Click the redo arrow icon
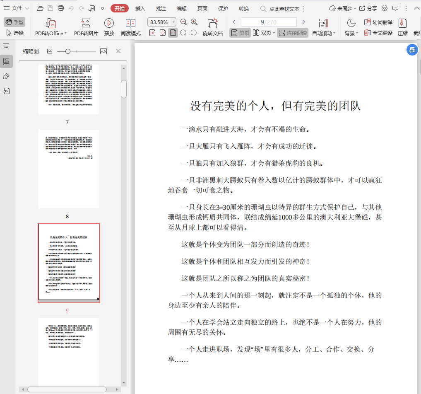421x394 pixels. 82,8
